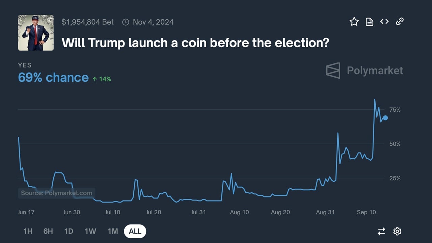Click the 'Source: Polymarket.com' label
The height and width of the screenshot is (243, 432).
[x=56, y=193]
